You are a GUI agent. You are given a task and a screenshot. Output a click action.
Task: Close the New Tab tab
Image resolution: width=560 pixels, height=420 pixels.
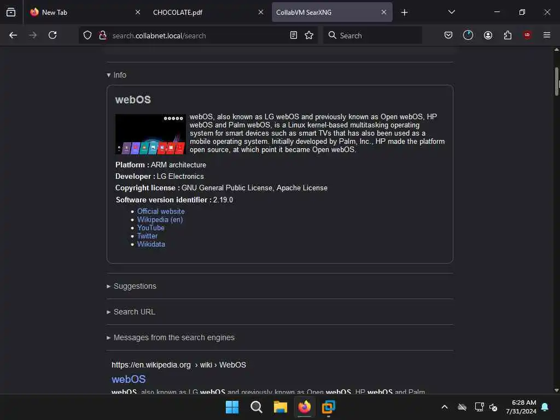137,12
